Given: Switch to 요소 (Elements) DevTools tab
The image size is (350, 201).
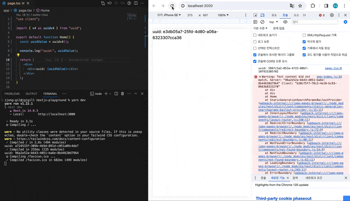Looking at the screenshot, I should [274, 15].
